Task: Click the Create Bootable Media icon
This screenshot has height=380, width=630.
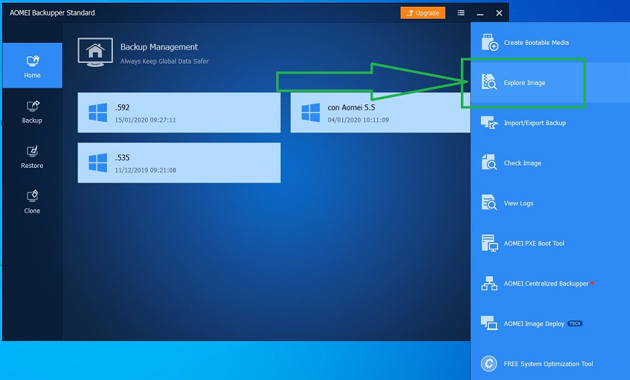Action: point(490,42)
